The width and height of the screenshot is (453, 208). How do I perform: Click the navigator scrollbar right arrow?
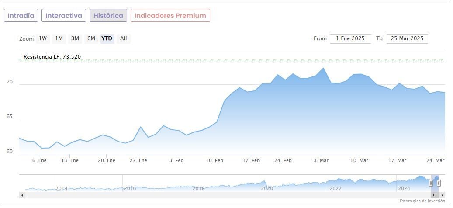442,195
